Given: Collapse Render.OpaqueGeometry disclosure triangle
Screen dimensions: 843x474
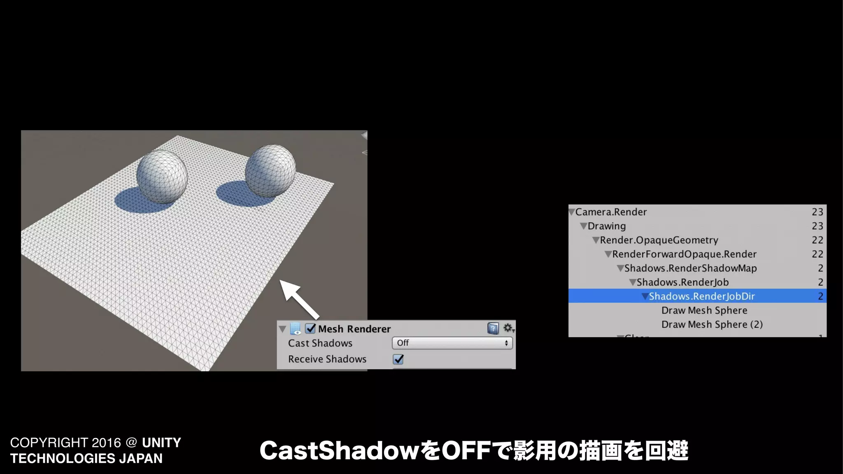Looking at the screenshot, I should [596, 240].
